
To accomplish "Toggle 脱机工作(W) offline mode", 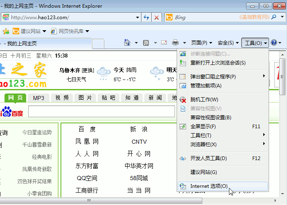I will tap(223, 100).
